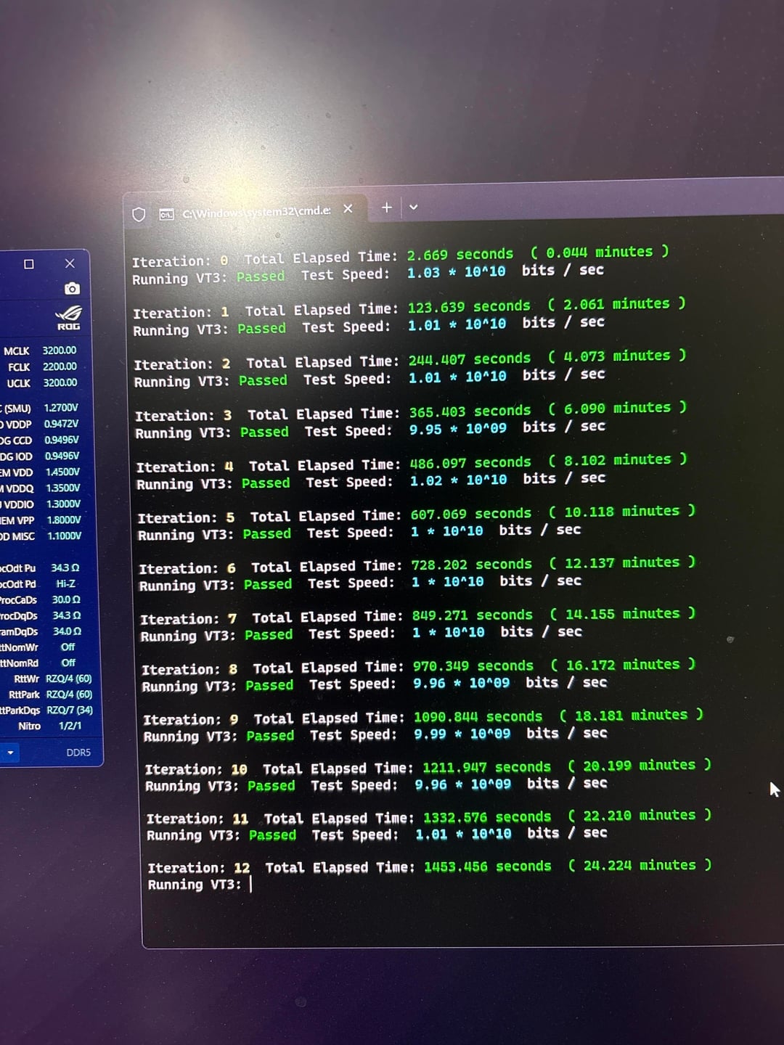Click the blinking cursor after Running VT3
The image size is (784, 1045).
point(250,884)
